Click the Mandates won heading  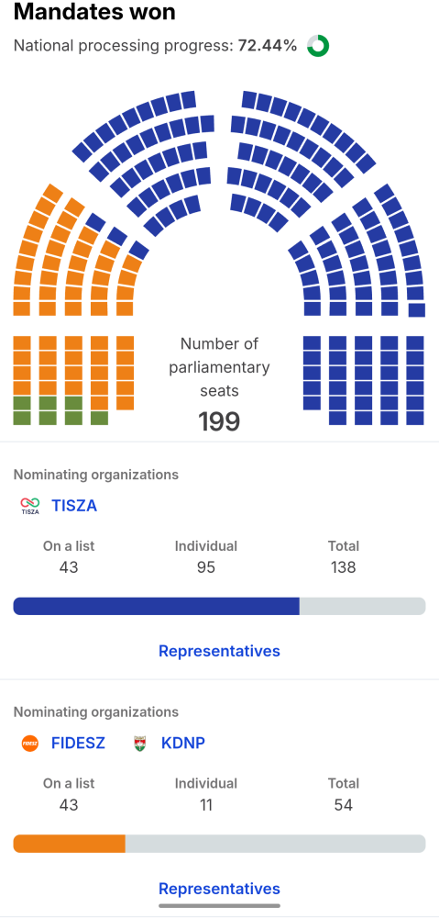click(94, 12)
